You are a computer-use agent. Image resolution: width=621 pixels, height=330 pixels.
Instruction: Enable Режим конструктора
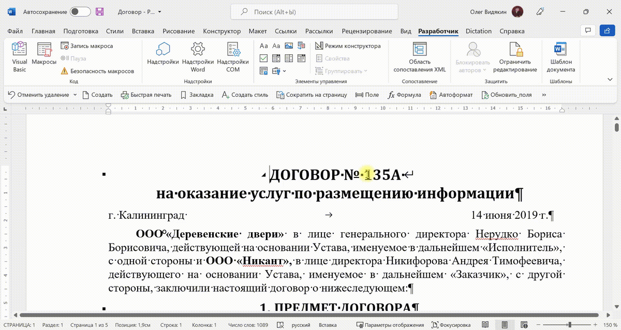(x=347, y=46)
